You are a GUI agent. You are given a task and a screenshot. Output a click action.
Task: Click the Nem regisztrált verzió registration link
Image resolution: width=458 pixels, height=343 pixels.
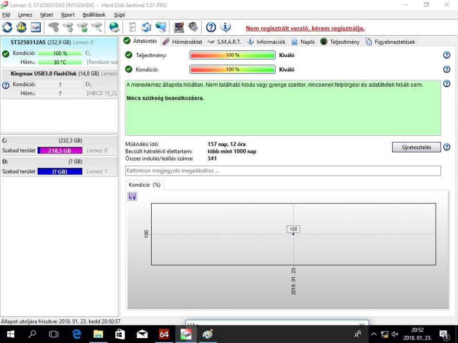(x=305, y=28)
